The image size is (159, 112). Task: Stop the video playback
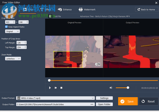tap(61, 88)
